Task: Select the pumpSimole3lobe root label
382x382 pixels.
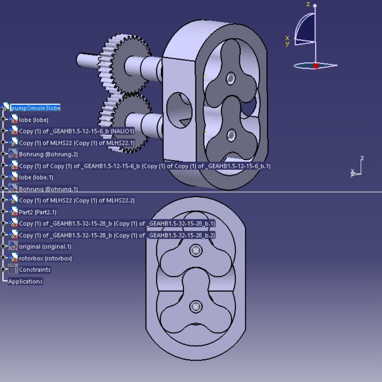Action: 36,108
